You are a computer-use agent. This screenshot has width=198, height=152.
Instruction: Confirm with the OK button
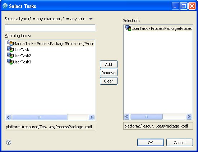point(151,143)
